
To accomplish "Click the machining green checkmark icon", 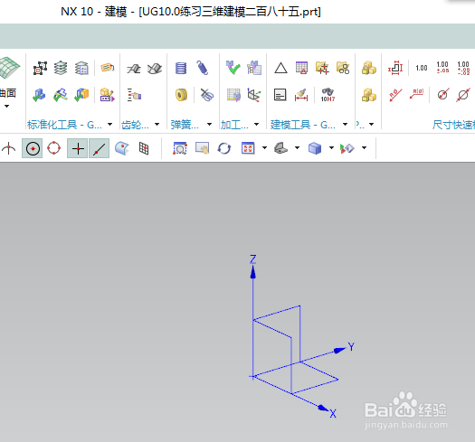I will coord(233,68).
